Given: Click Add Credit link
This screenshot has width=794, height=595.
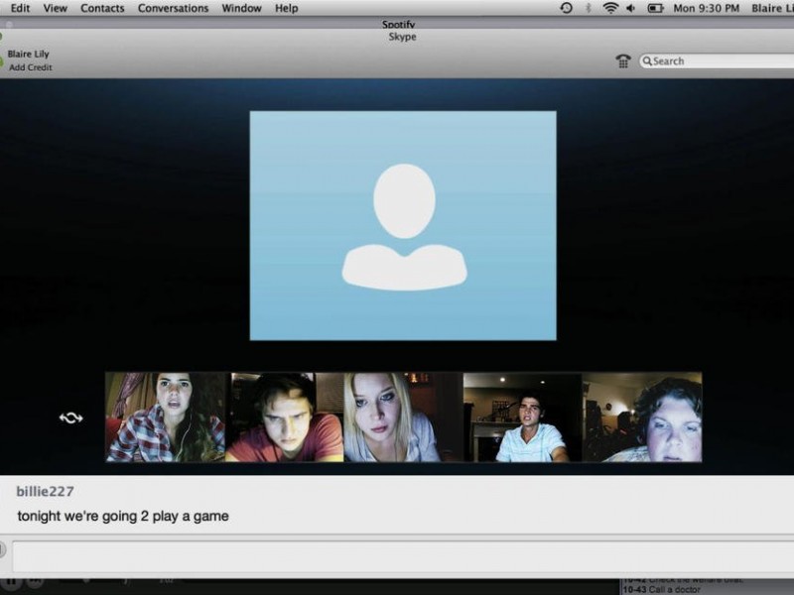Looking at the screenshot, I should tap(31, 67).
